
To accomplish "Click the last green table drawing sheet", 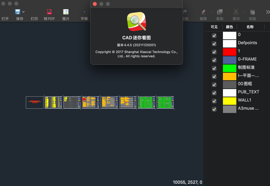I will 165,102.
